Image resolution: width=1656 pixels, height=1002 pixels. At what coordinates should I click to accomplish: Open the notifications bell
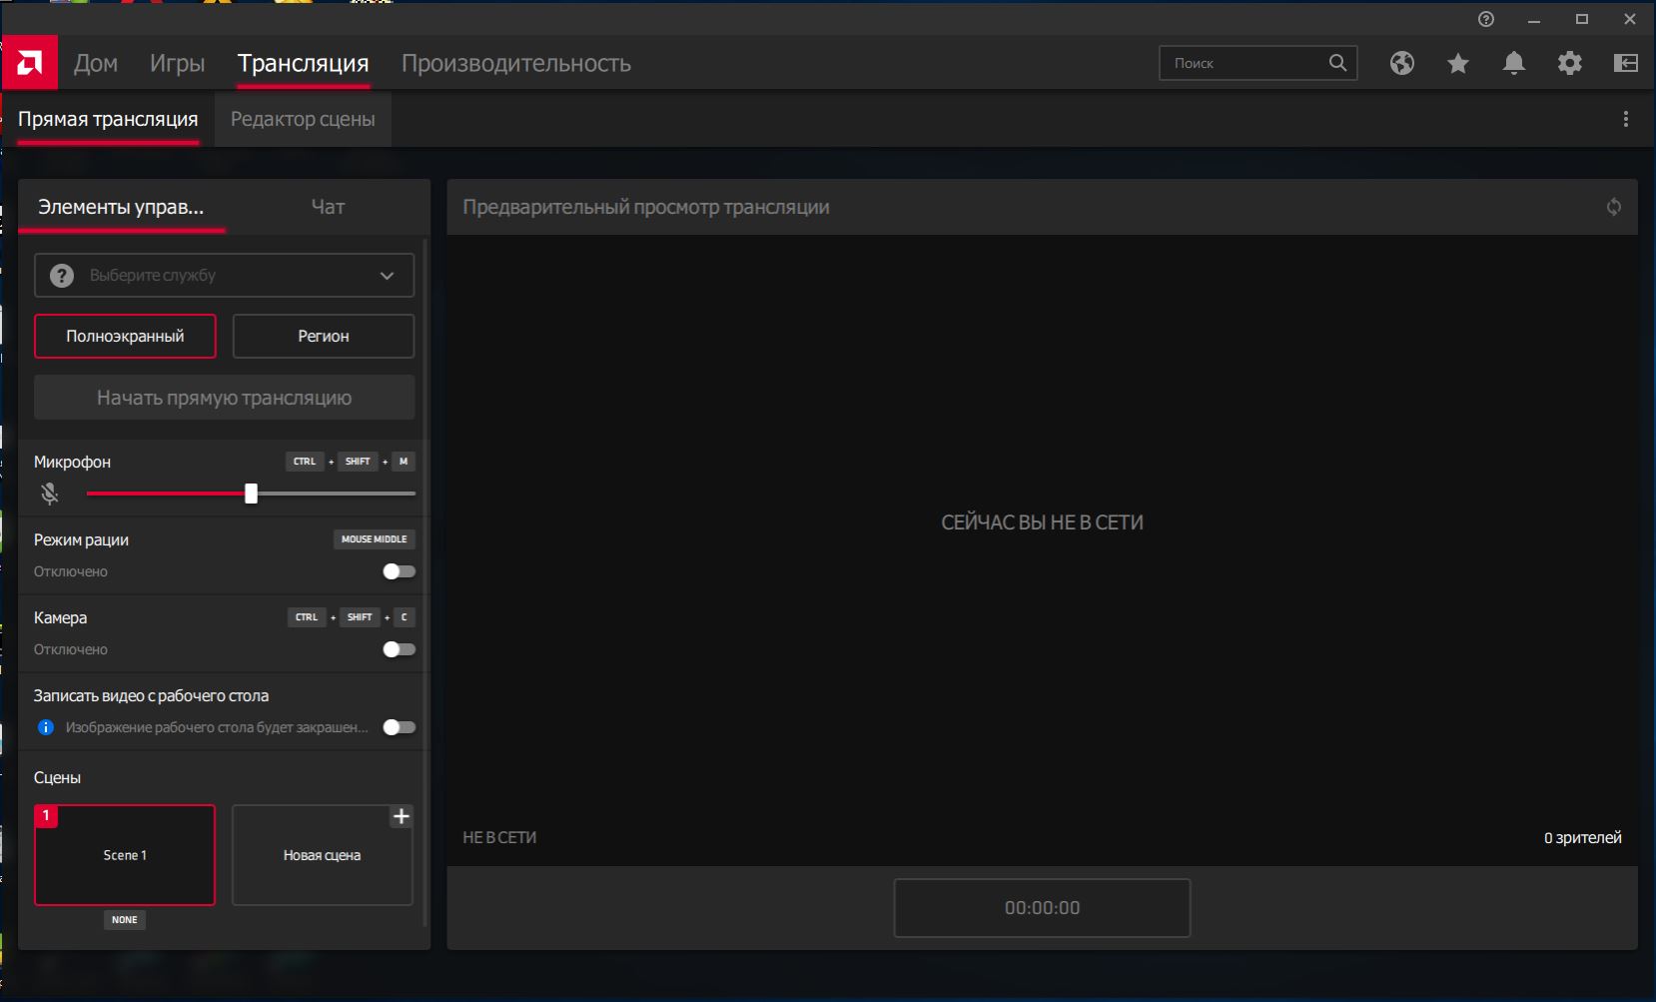pyautogui.click(x=1513, y=63)
